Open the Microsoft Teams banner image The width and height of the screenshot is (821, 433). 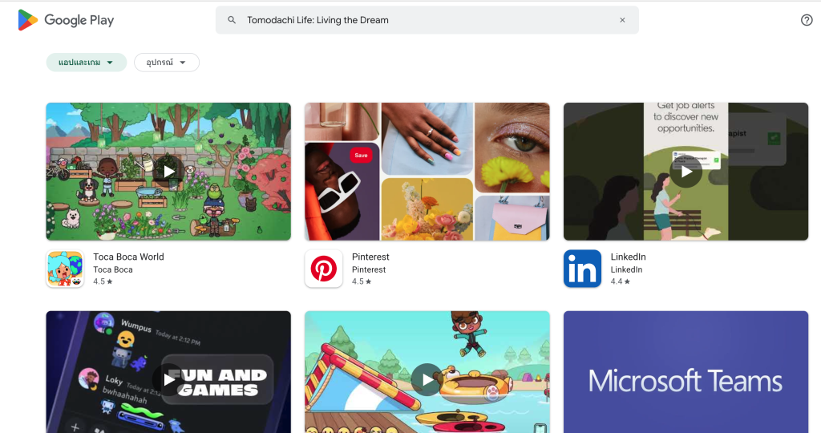pyautogui.click(x=686, y=372)
